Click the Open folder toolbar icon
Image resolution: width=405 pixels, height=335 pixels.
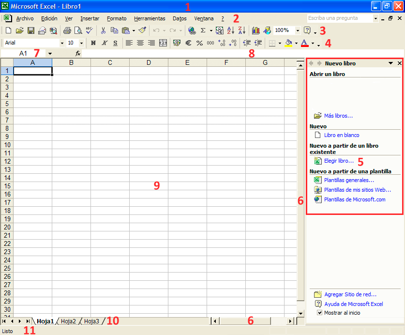pyautogui.click(x=20, y=30)
